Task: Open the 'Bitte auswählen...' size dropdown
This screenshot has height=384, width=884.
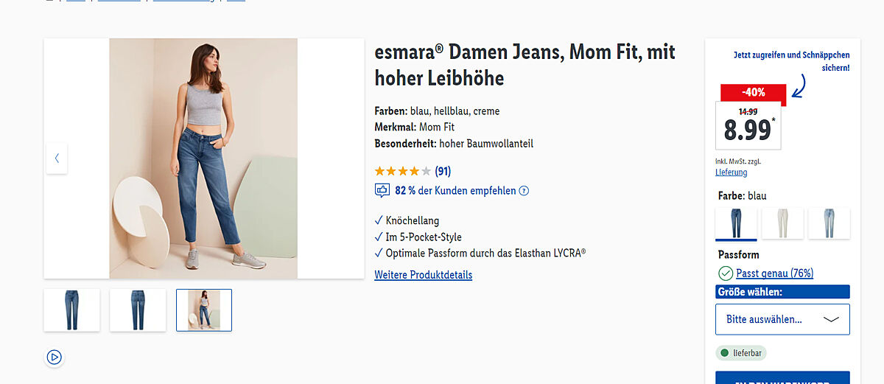Action: tap(782, 319)
